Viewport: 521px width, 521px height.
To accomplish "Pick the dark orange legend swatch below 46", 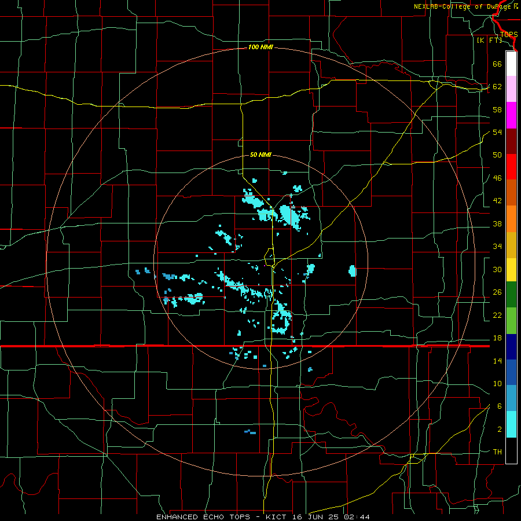I will (x=511, y=193).
